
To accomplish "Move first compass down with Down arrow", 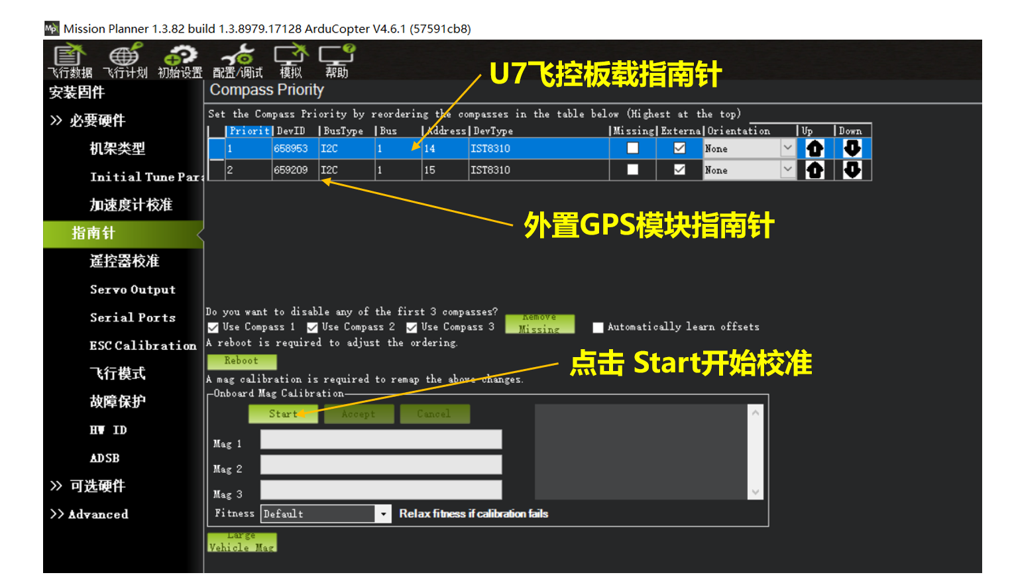I will click(852, 148).
